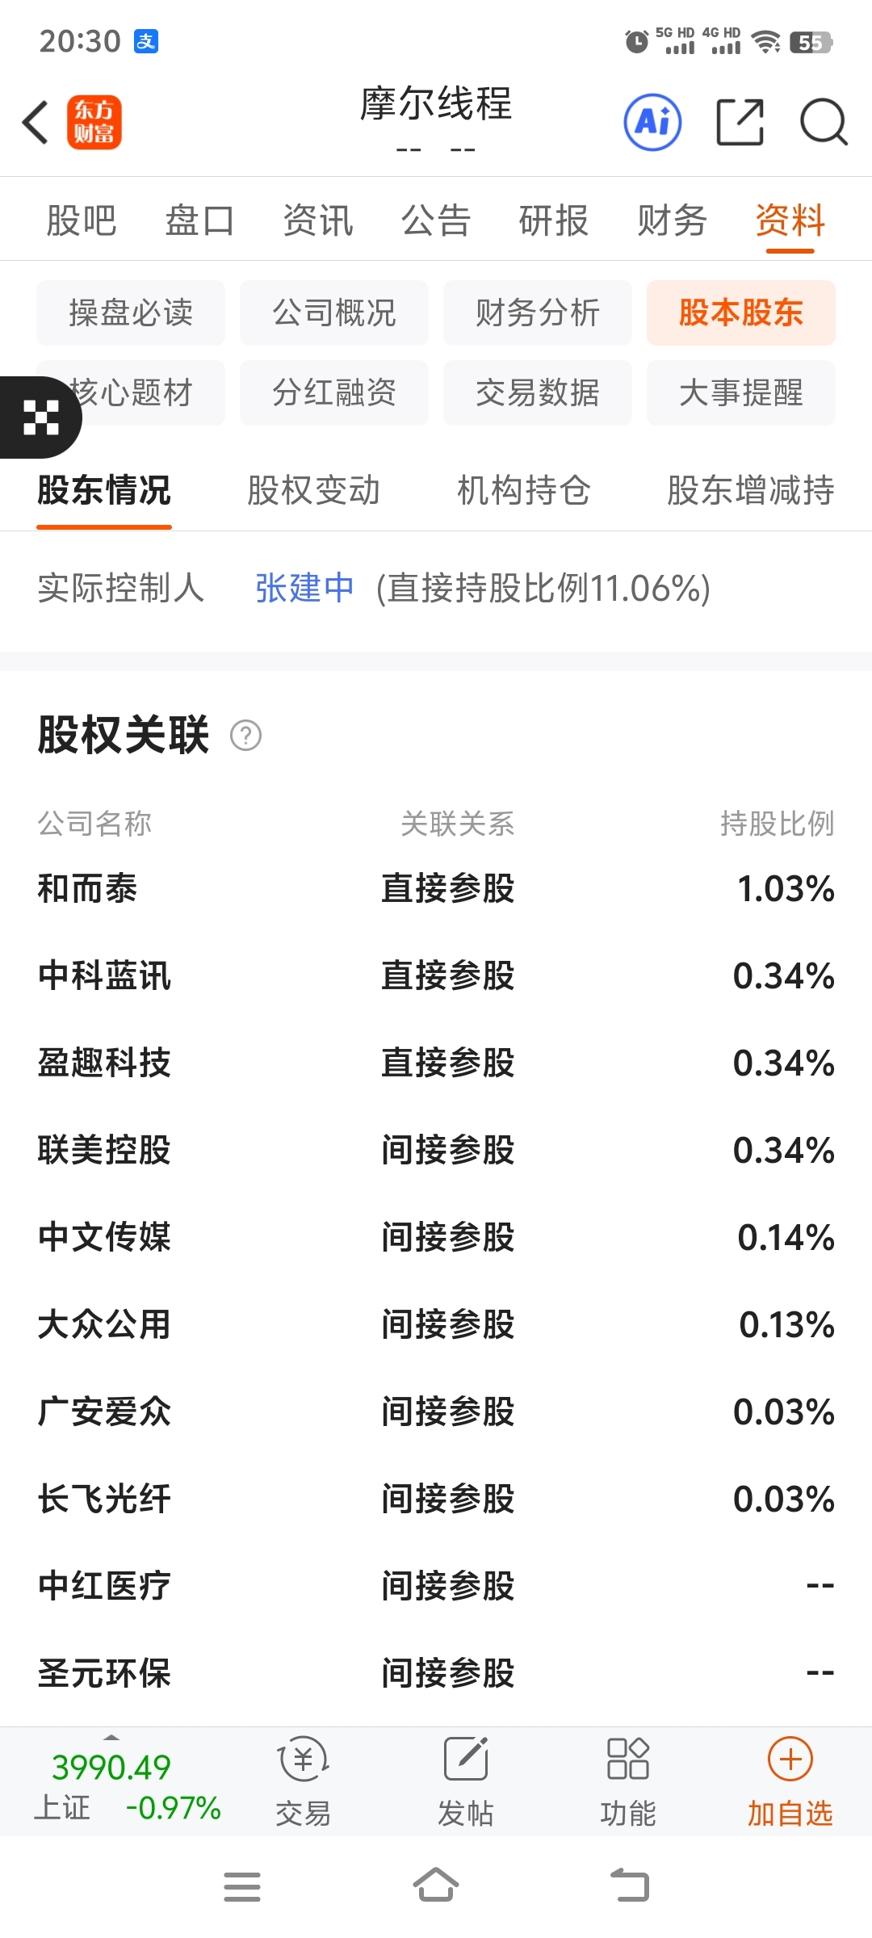Tap the help icon beside 股权关联
Image resolution: width=872 pixels, height=1938 pixels.
click(x=245, y=736)
